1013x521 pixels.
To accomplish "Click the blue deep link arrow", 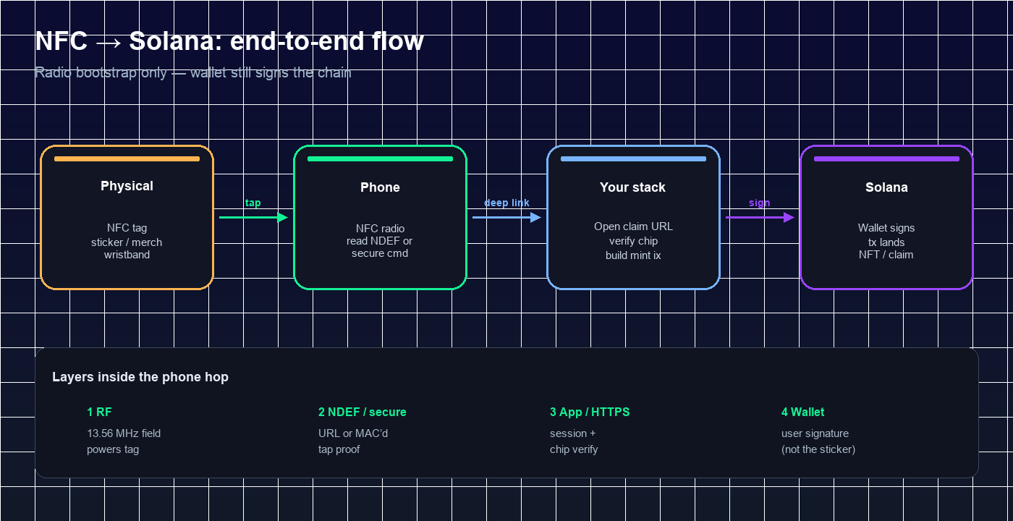I will pos(506,217).
